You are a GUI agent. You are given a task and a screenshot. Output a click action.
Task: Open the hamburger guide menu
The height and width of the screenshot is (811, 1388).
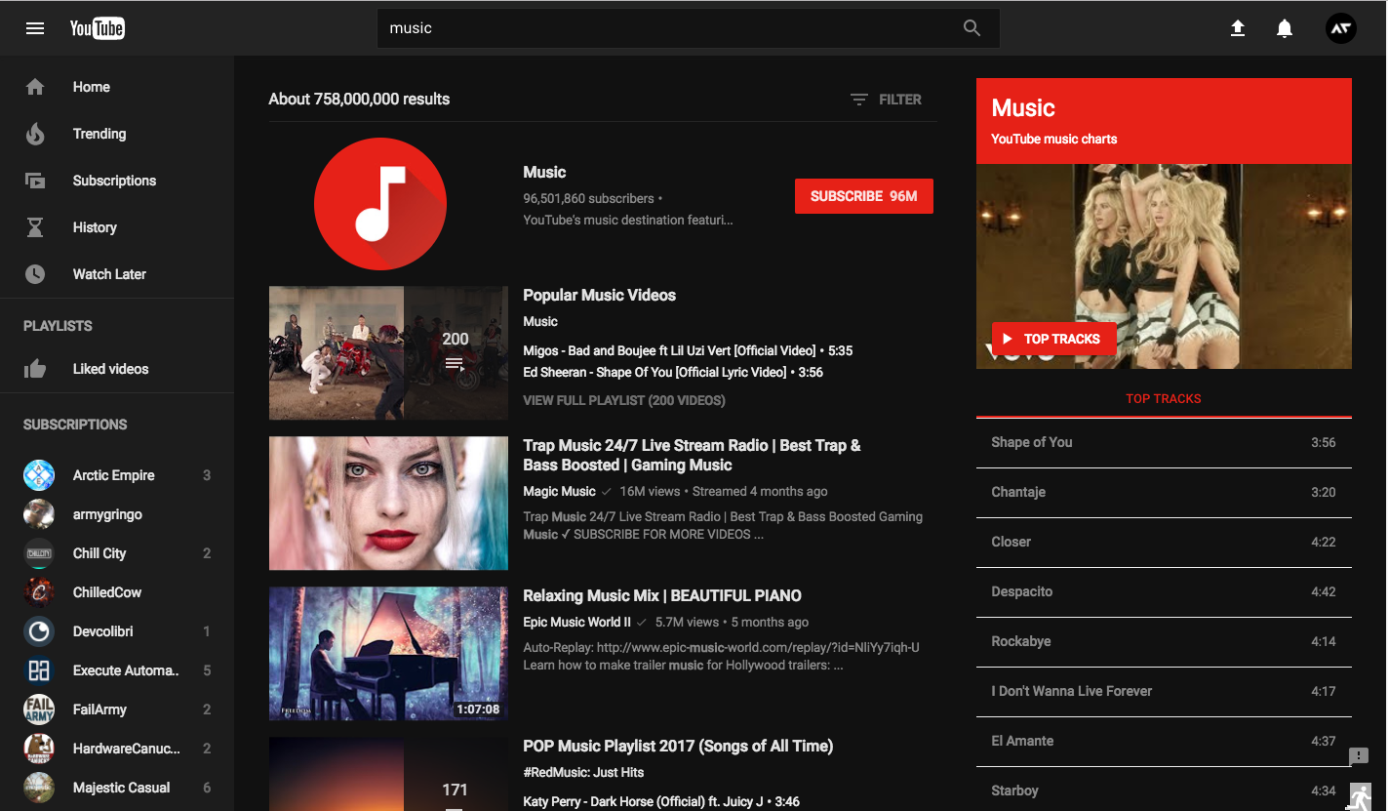(35, 28)
